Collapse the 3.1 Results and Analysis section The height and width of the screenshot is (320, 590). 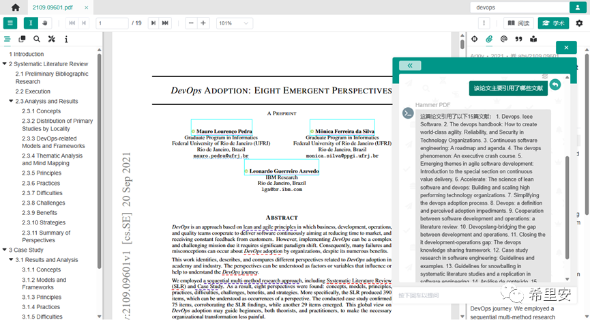point(11,259)
